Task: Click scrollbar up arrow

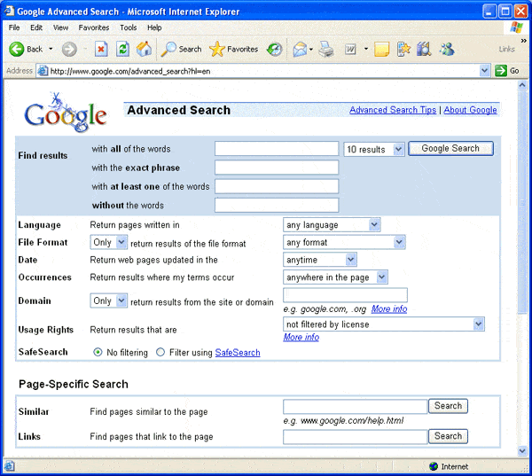Action: pyautogui.click(x=522, y=85)
